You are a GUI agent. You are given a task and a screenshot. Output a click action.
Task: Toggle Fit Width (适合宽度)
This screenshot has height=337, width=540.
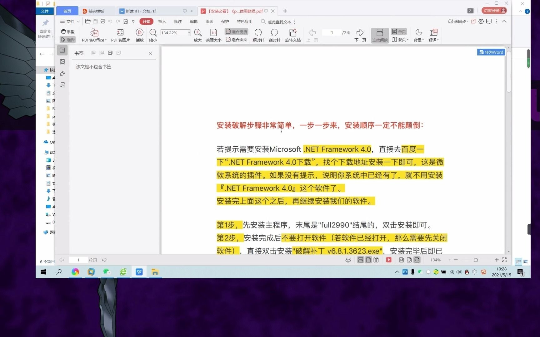tap(236, 32)
